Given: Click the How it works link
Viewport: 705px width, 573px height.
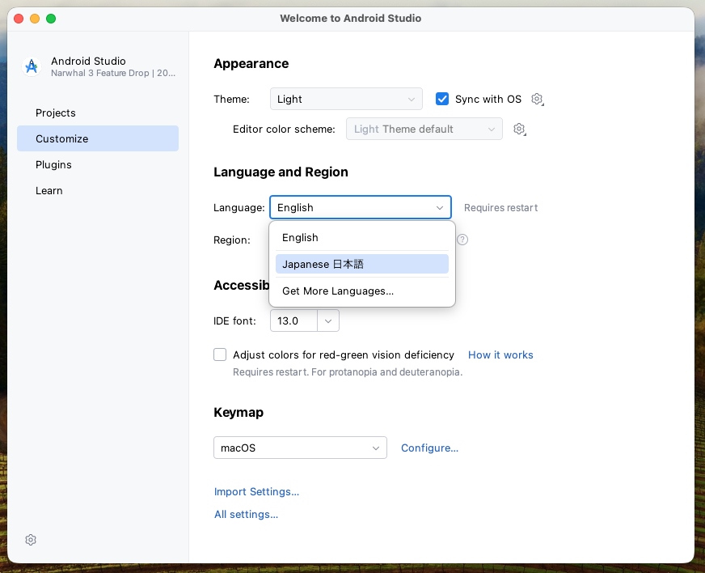Looking at the screenshot, I should 500,355.
